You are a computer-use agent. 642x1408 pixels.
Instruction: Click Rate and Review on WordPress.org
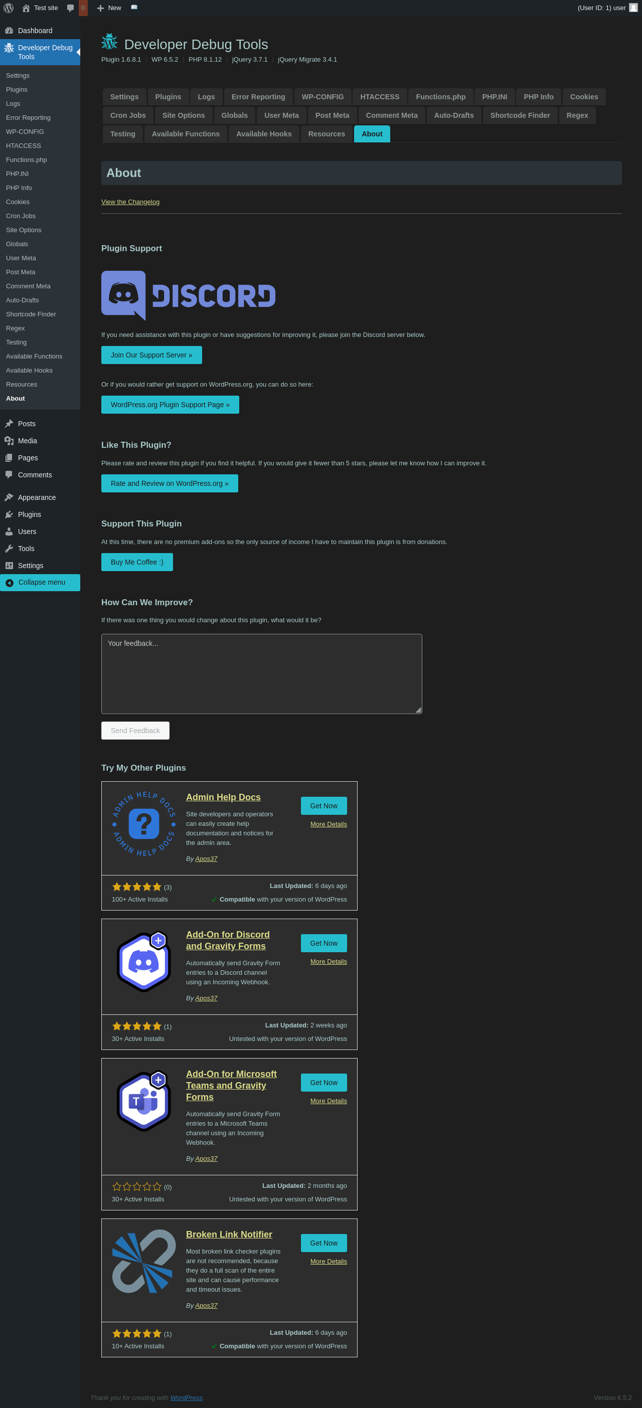pos(170,483)
